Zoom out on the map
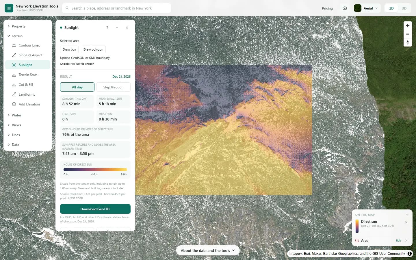416x260 pixels. [x=408, y=34]
